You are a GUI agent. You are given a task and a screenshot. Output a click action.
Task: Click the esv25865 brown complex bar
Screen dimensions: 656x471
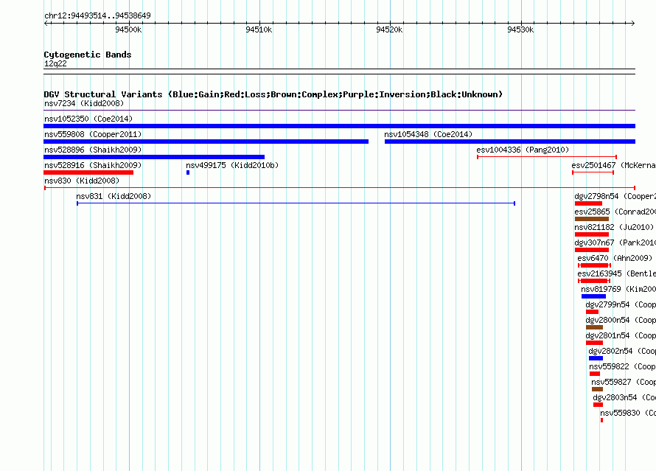[x=592, y=219]
